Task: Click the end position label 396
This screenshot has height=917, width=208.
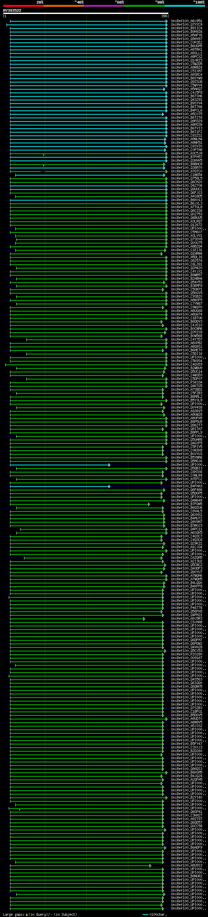Action: [x=164, y=16]
